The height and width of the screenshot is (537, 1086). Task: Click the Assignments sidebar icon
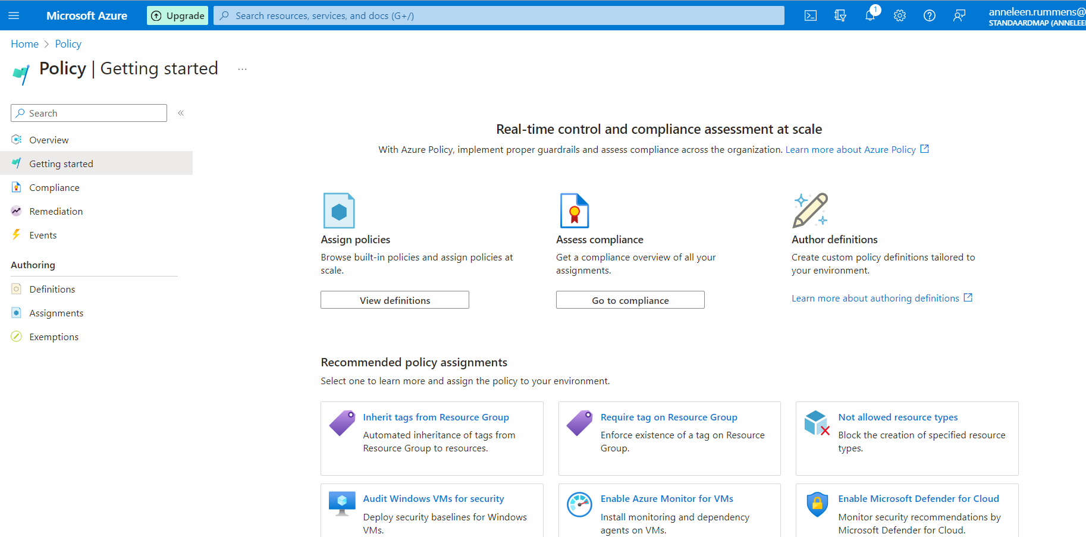[x=17, y=313]
